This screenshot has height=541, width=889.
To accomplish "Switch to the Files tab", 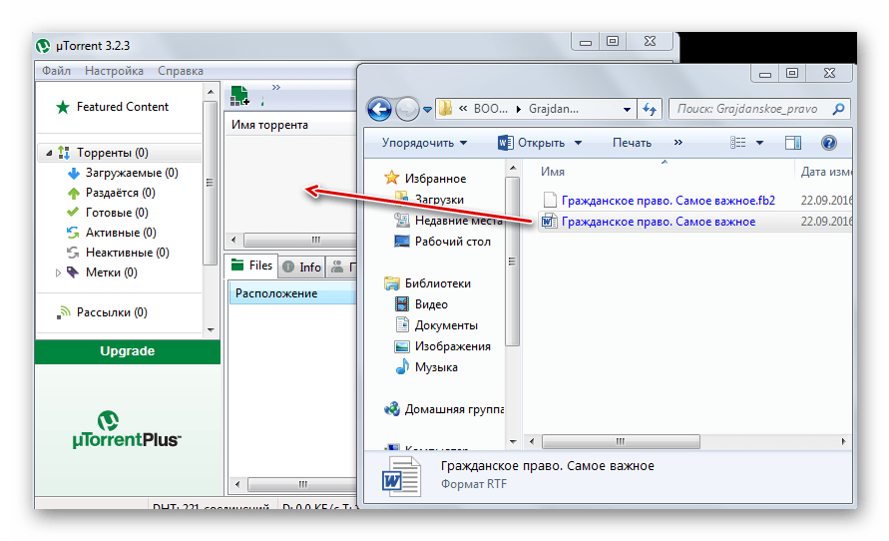I will coord(251,266).
